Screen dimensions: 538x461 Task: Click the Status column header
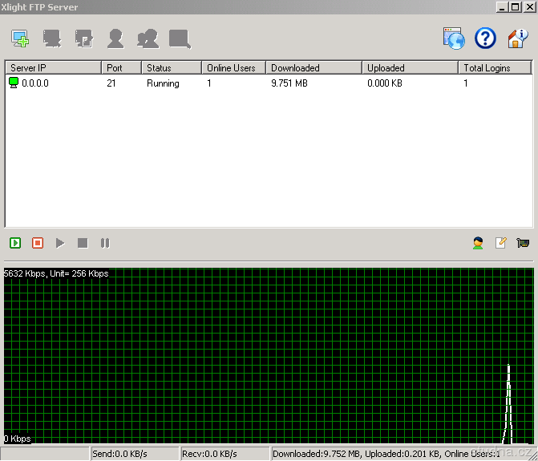click(x=171, y=68)
